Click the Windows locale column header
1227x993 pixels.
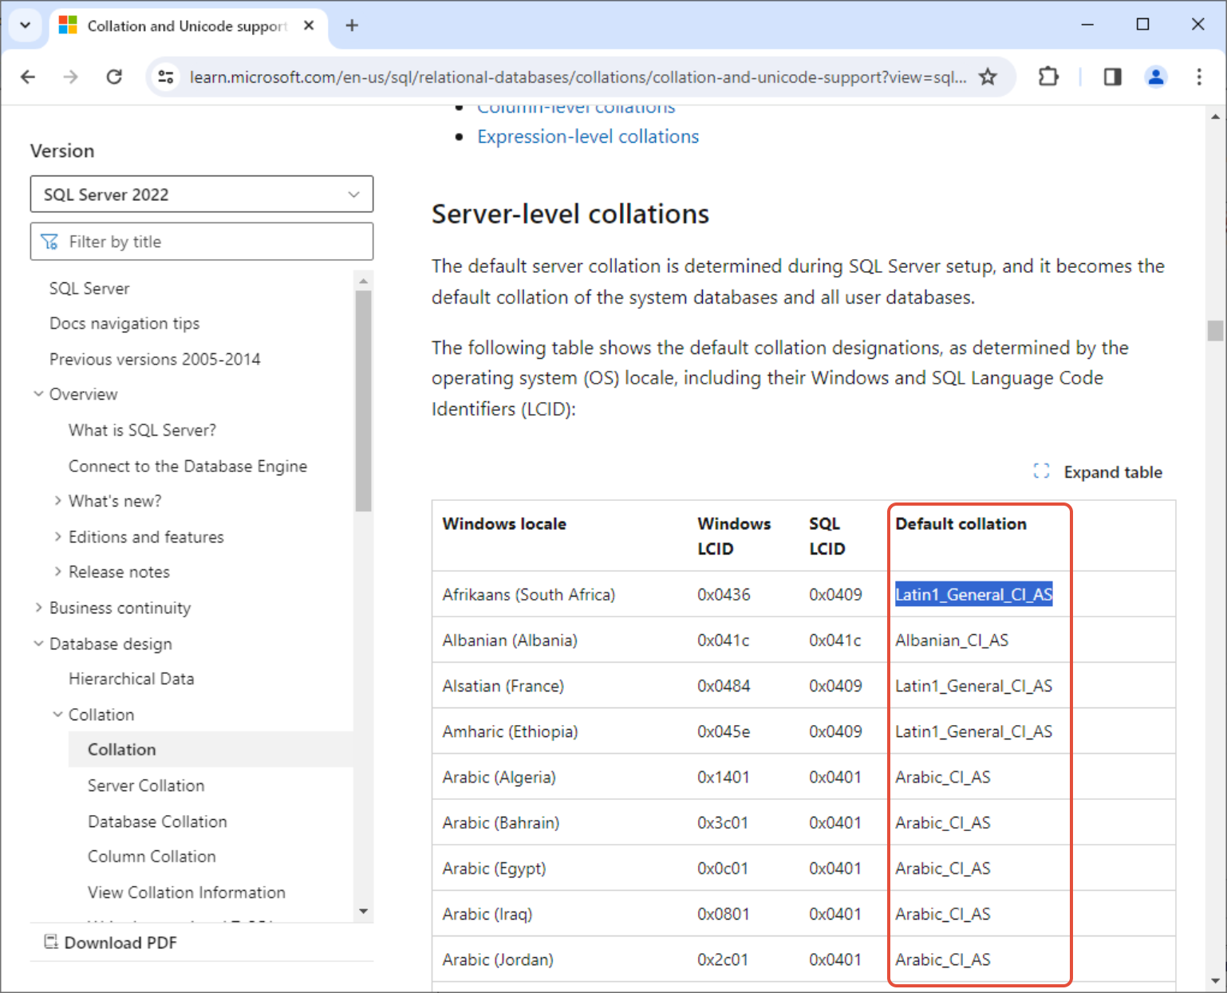[504, 524]
